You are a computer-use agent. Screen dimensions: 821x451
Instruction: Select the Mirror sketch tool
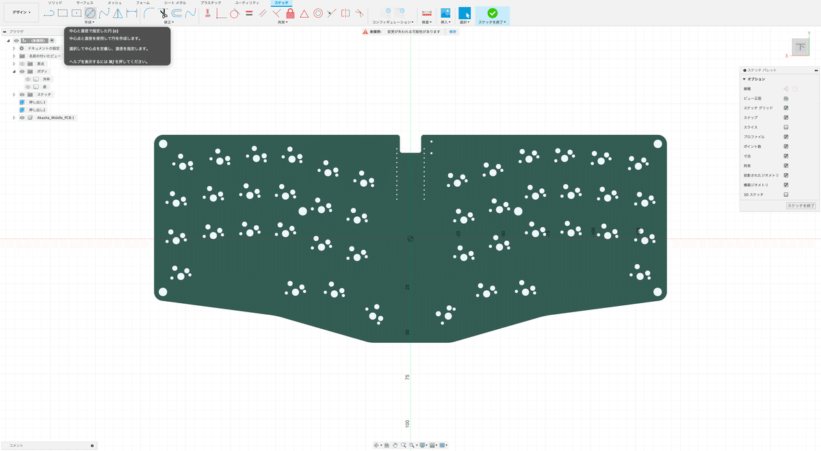118,12
